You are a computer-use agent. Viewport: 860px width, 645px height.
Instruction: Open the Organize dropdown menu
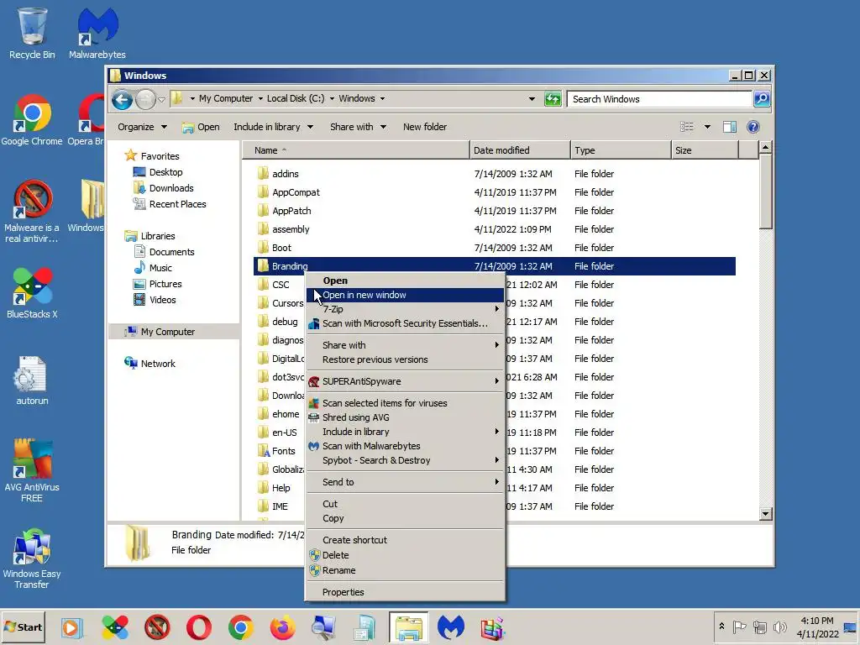click(x=142, y=128)
